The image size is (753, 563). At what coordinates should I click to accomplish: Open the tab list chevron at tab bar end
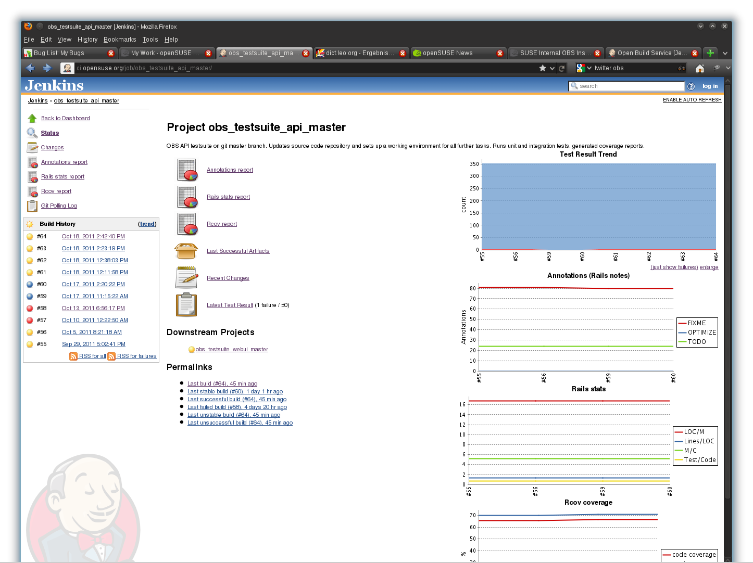(725, 53)
